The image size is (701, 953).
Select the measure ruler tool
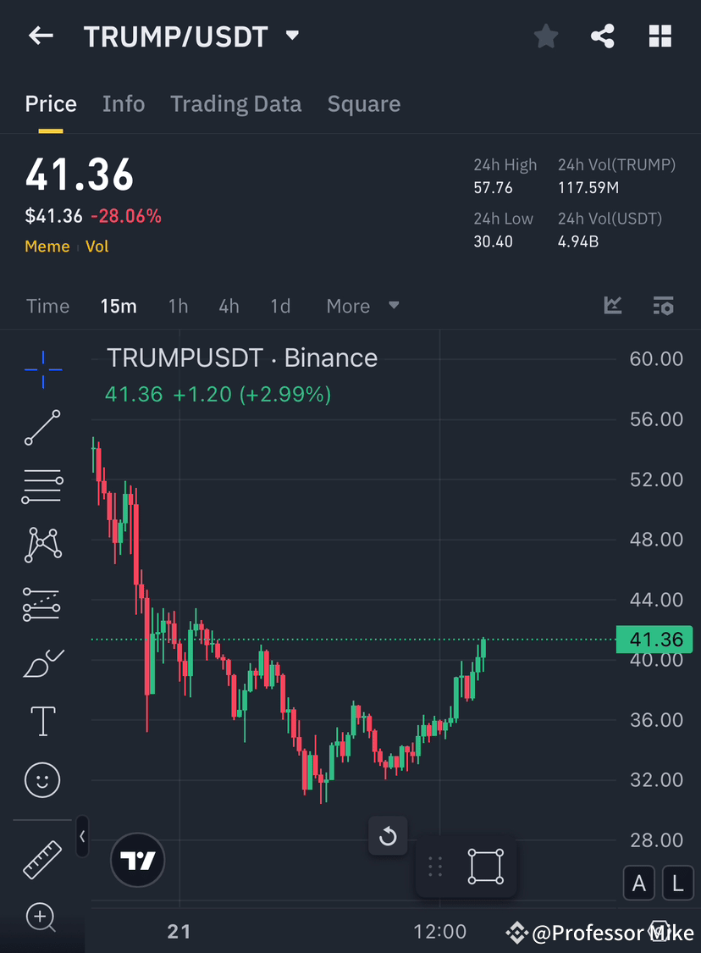42,859
